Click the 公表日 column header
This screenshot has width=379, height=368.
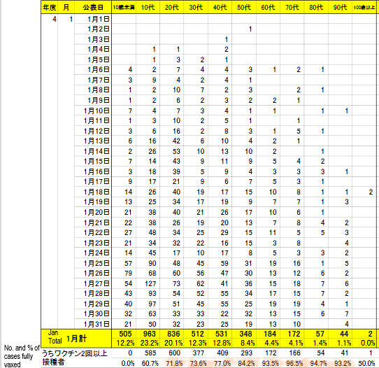click(x=93, y=7)
